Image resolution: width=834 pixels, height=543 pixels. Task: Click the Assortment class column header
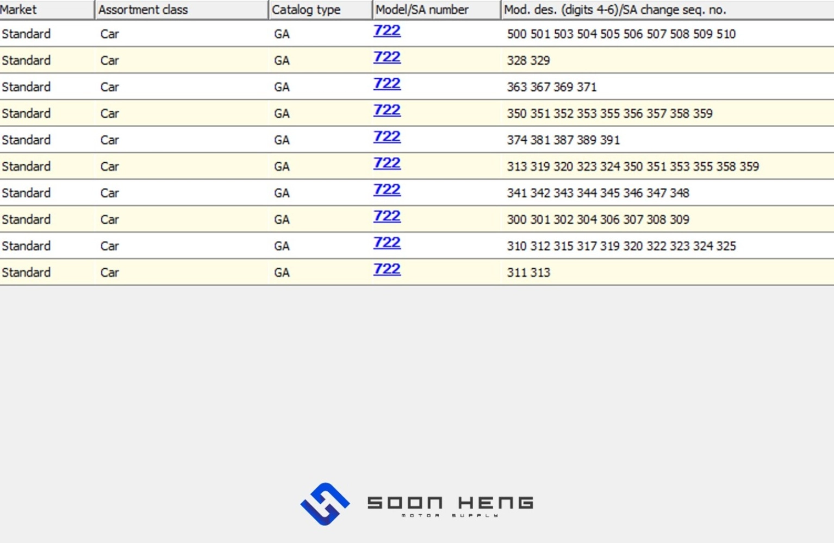pyautogui.click(x=182, y=10)
